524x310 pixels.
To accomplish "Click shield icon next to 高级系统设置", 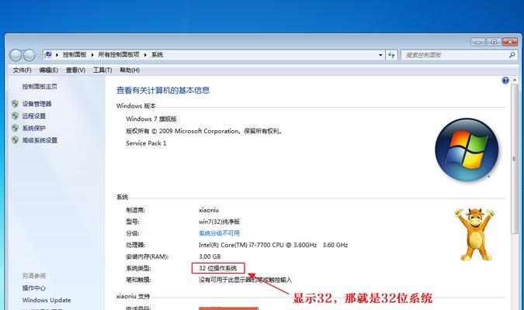I will click(15, 140).
